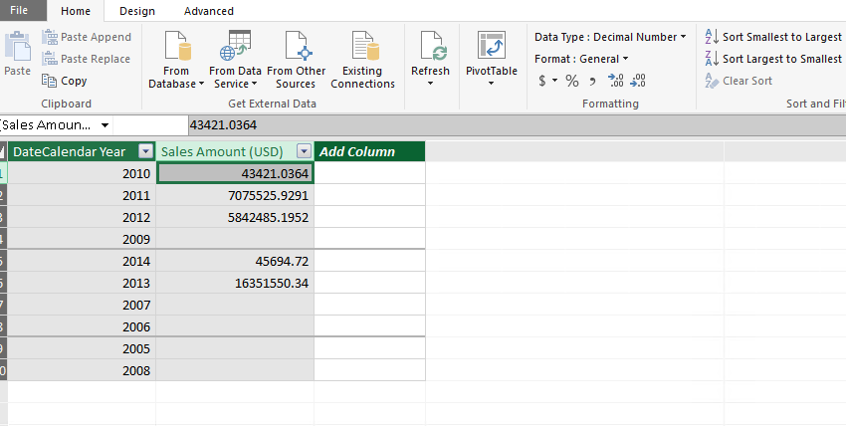
Task: Click the From Other Sources icon
Action: tap(299, 46)
